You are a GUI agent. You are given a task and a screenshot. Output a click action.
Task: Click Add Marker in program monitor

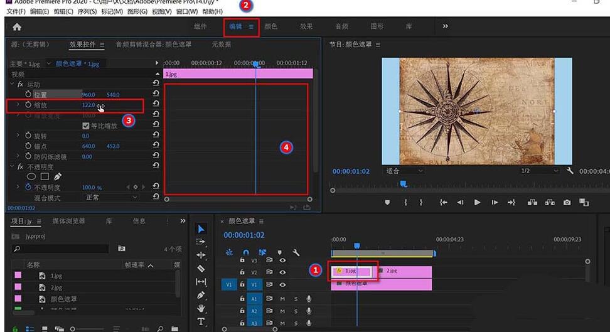[x=387, y=202]
